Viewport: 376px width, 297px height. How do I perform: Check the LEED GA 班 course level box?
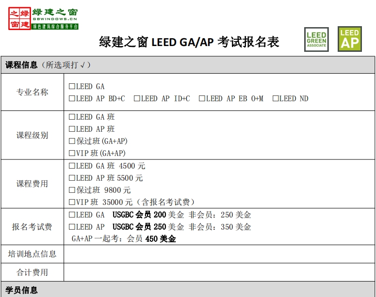pyautogui.click(x=72, y=117)
